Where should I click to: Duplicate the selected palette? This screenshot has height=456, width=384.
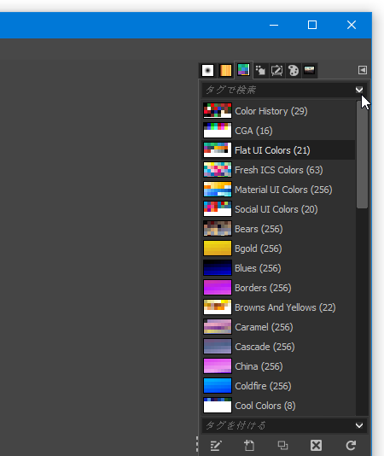[x=282, y=445]
